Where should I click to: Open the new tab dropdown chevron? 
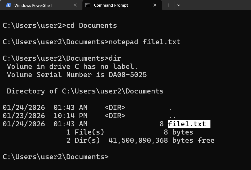(x=179, y=5)
